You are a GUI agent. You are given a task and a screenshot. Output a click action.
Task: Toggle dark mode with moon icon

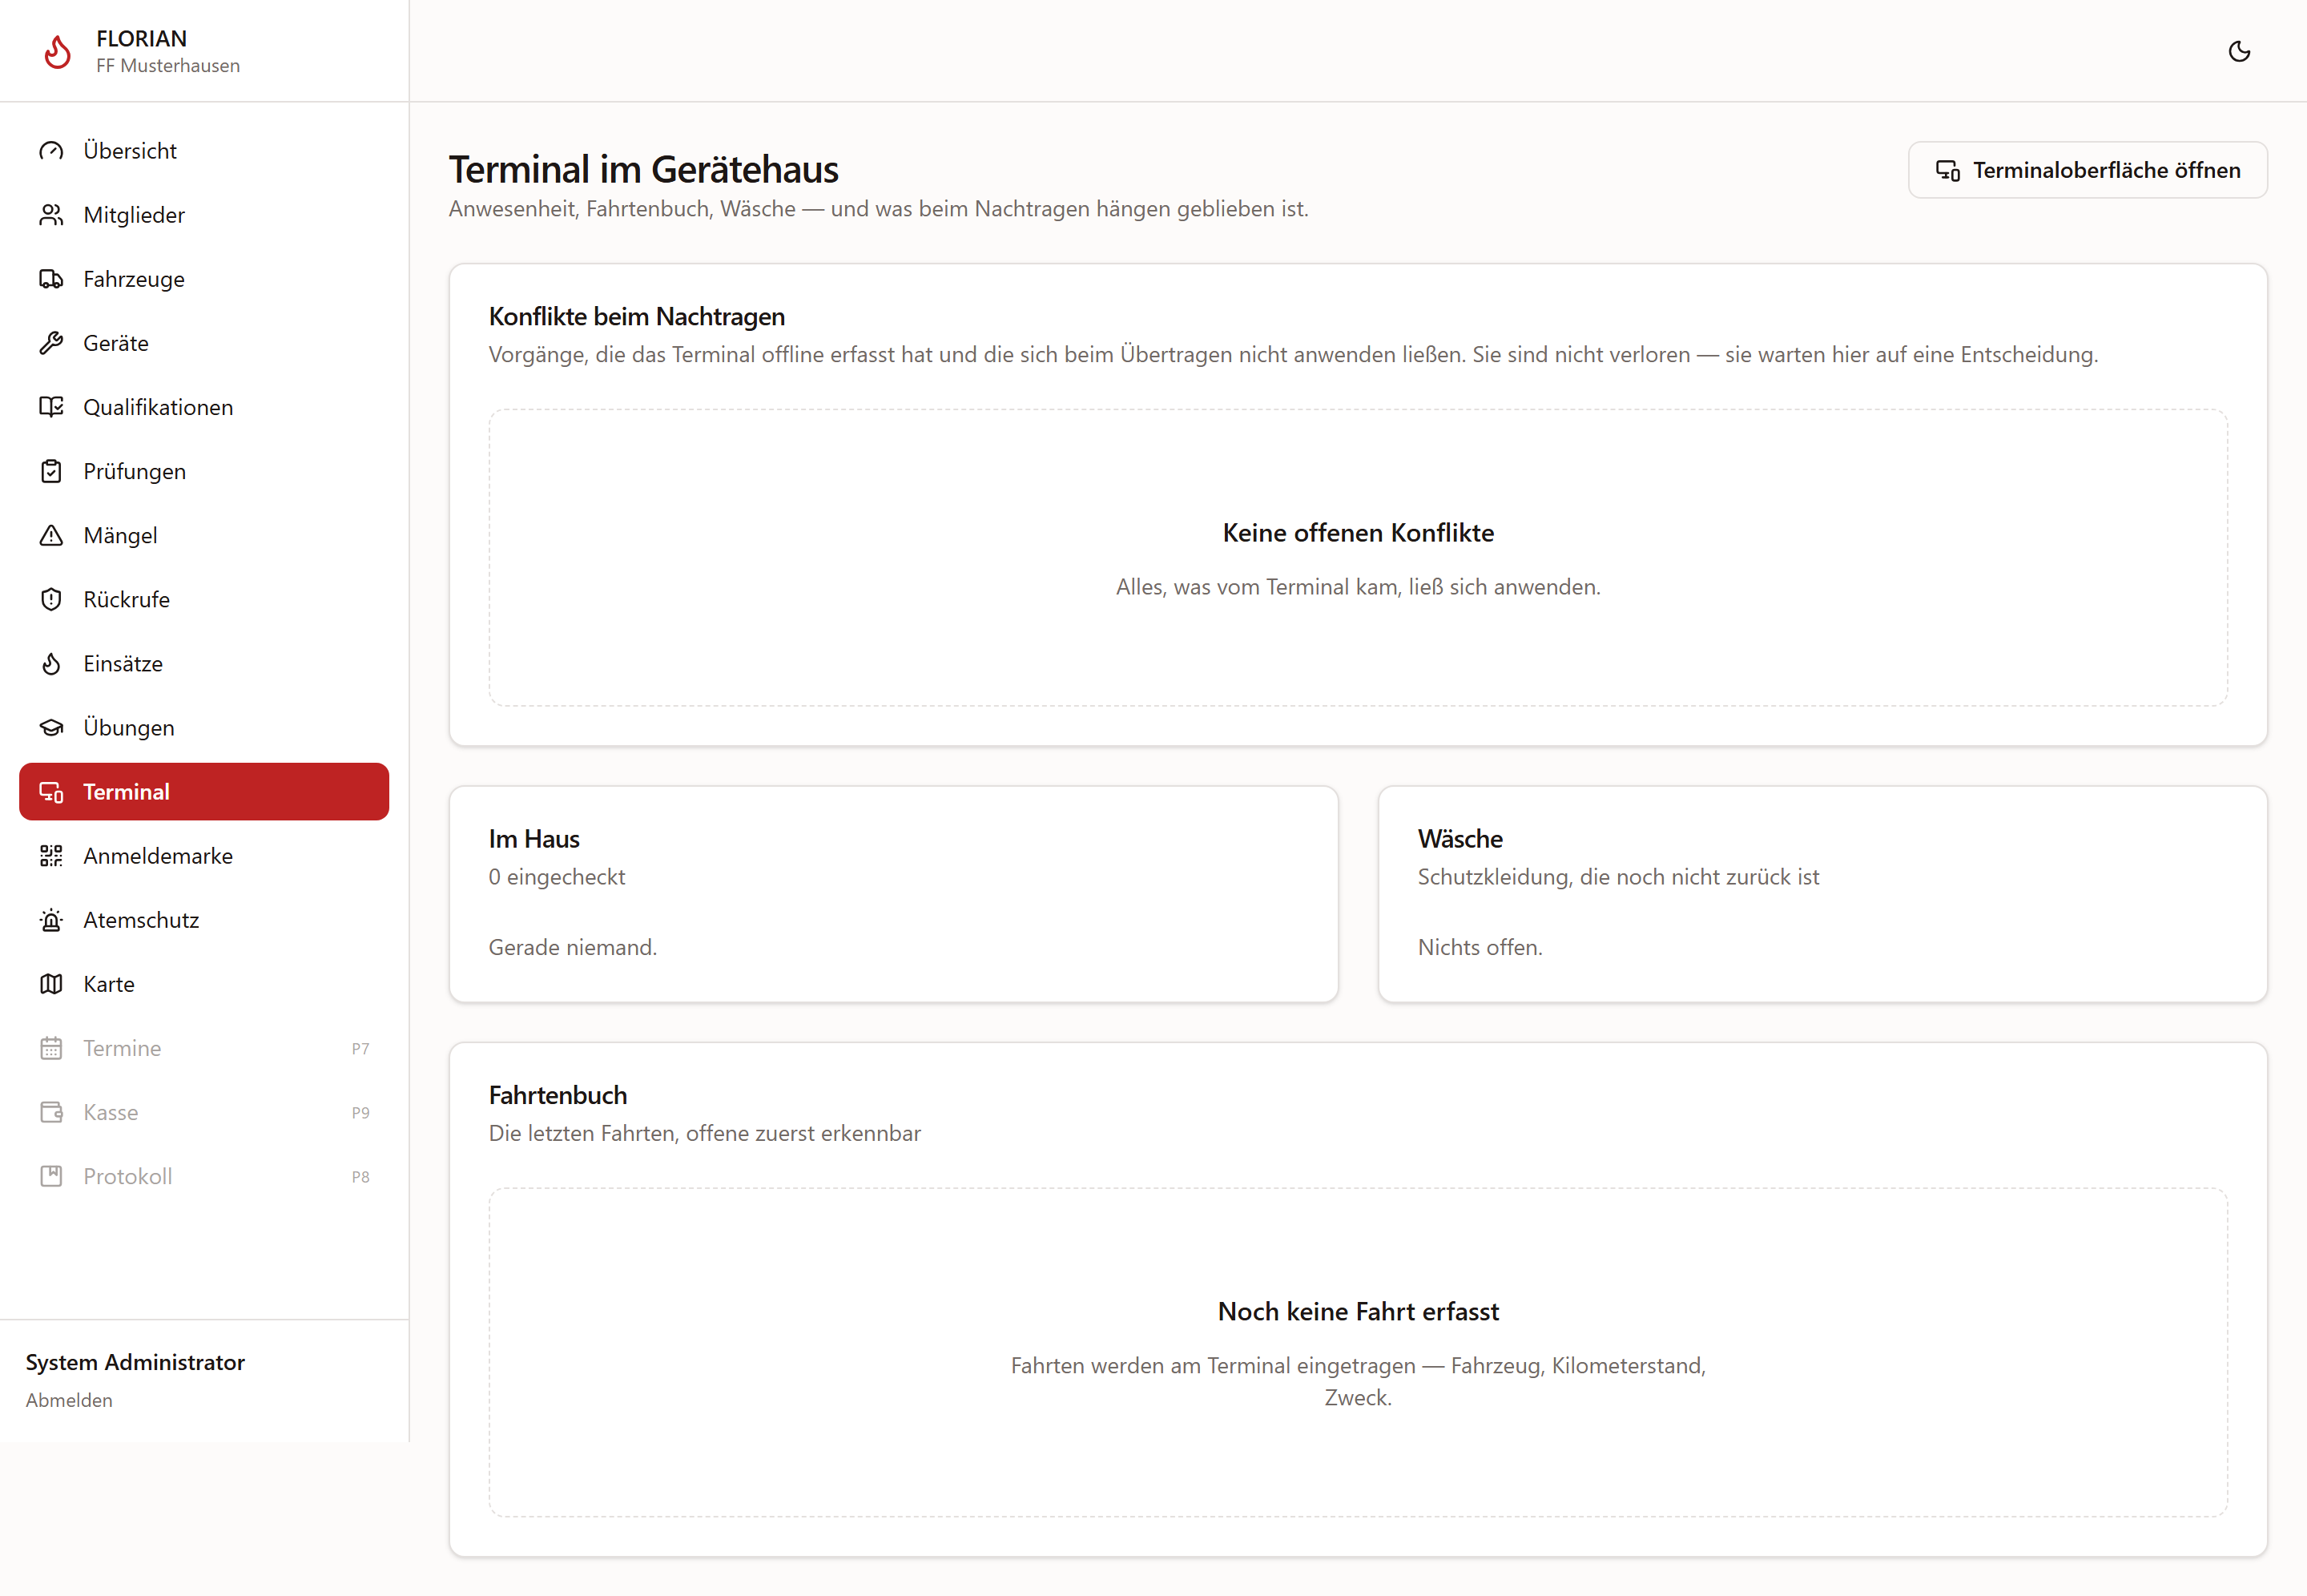coord(2239,51)
